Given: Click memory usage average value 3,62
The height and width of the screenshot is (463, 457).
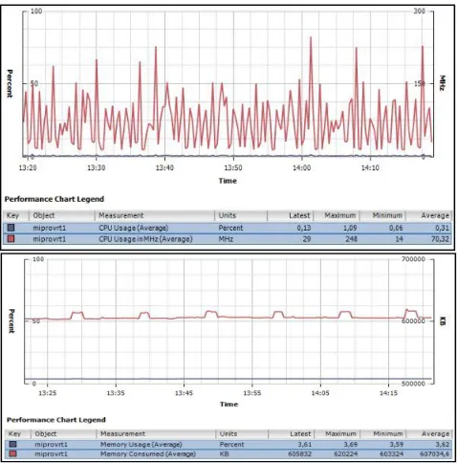Looking at the screenshot, I should 443,445.
